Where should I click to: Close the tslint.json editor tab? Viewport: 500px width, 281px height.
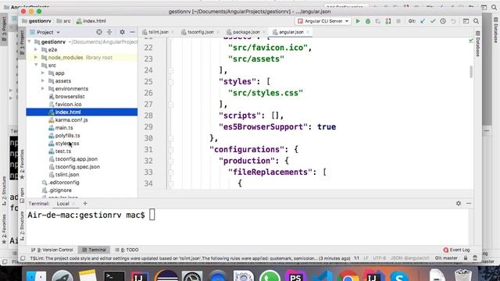pyautogui.click(x=173, y=32)
